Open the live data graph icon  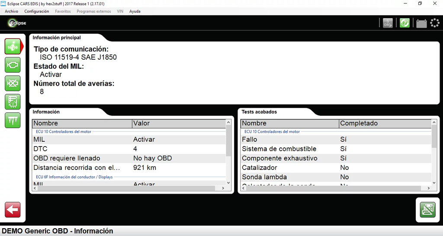coord(13,102)
